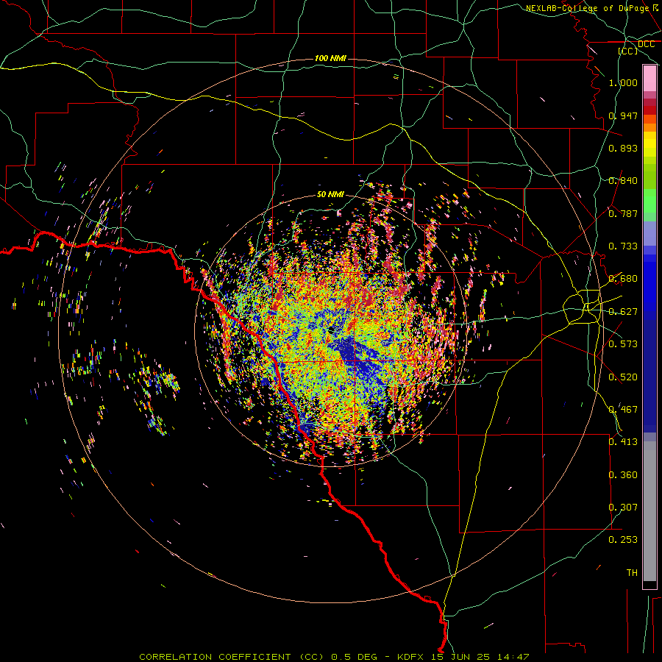This screenshot has height=662, width=662.
Task: Select the 50 NMI range ring label
Action: pos(330,195)
